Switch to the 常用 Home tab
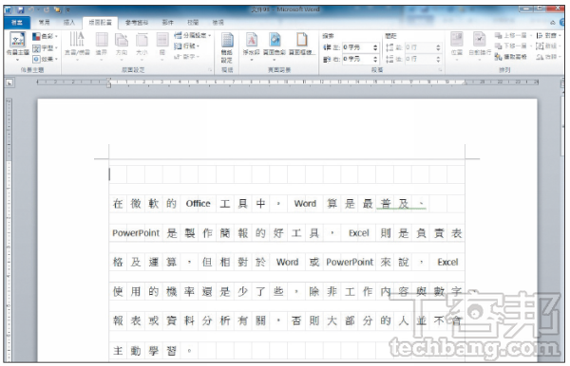Viewport: 570px width, 366px height. [44, 23]
